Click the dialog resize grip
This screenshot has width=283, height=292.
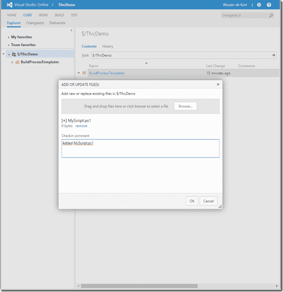(220, 206)
